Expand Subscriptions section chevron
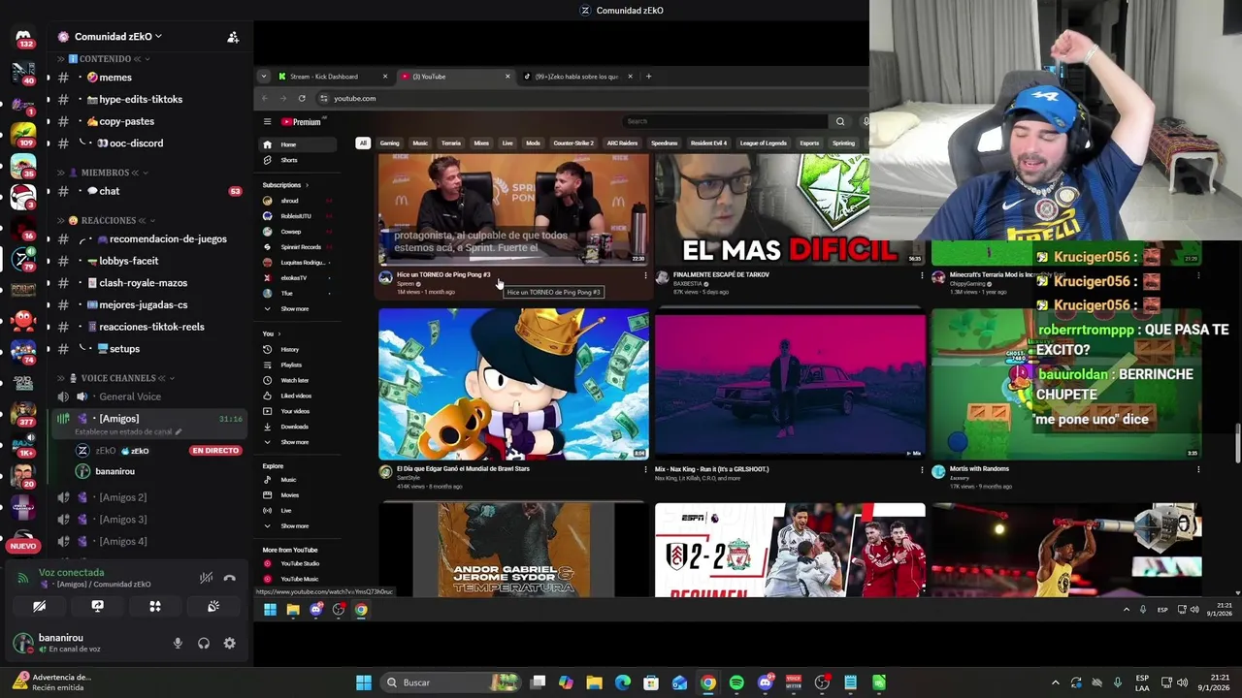Viewport: 1242px width, 698px height. [307, 185]
